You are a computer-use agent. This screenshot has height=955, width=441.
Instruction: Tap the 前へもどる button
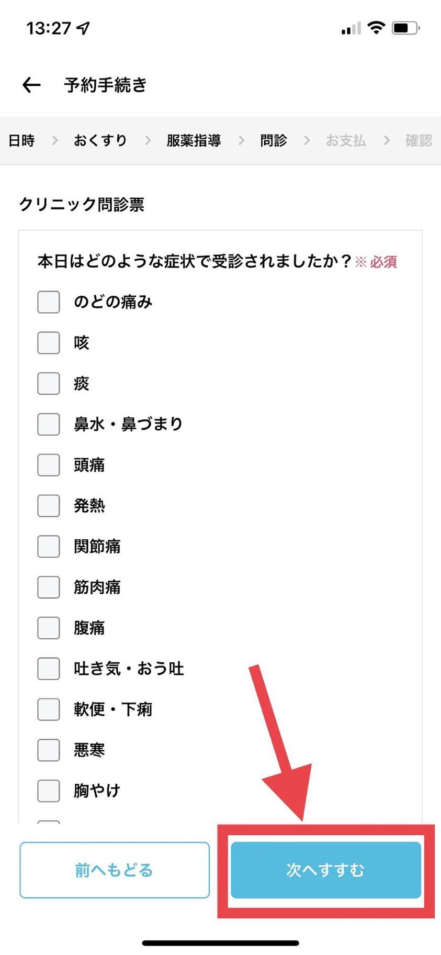(115, 870)
